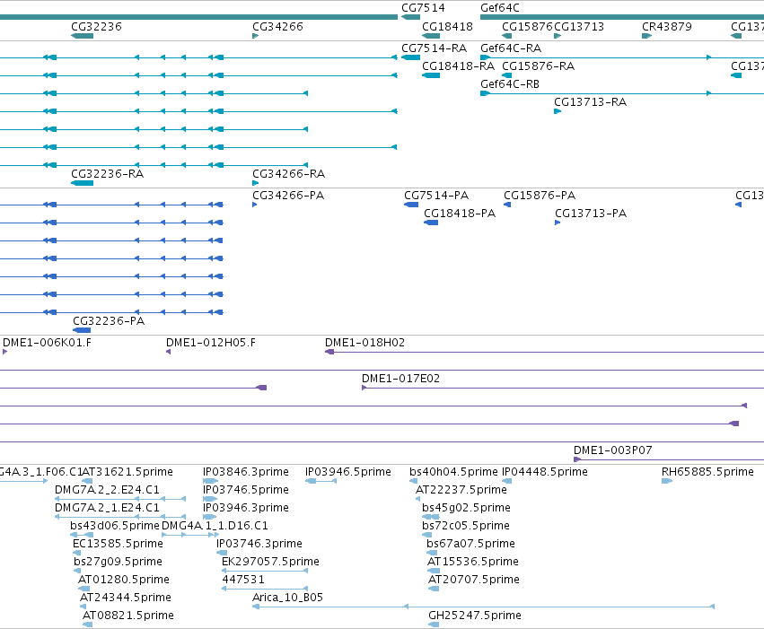This screenshot has width=764, height=629.
Task: Open EST IP03946.3prime
Action: tap(246, 508)
